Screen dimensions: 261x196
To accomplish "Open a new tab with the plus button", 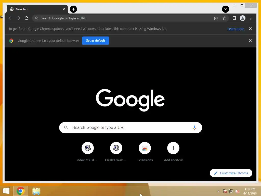I will [x=73, y=9].
